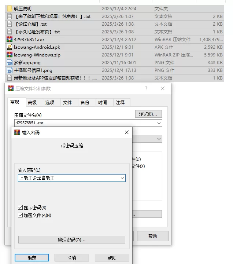Click date 2025/11/16 0:01 cell

pos(119,63)
